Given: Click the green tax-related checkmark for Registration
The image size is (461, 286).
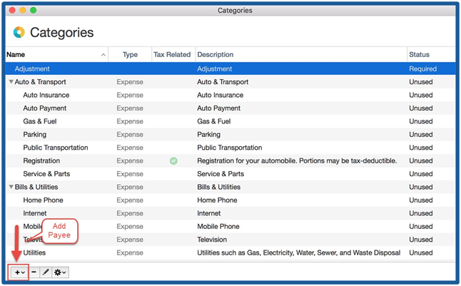Looking at the screenshot, I should pos(173,161).
